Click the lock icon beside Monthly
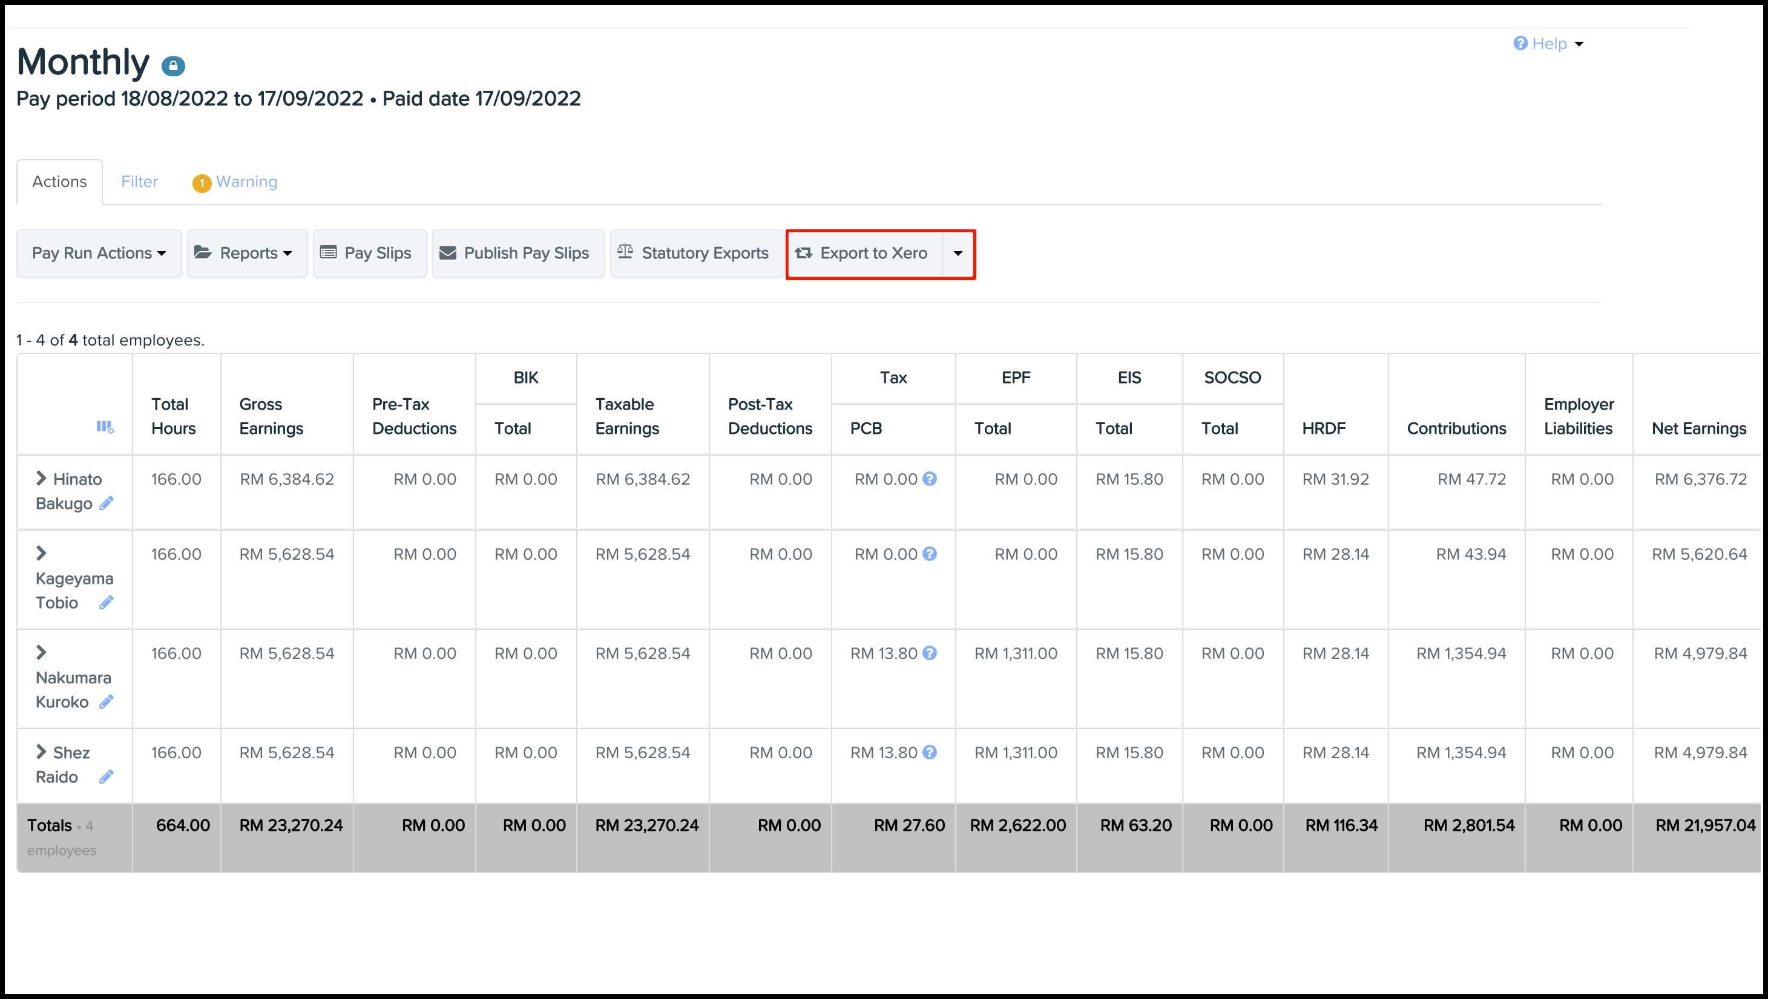 click(x=173, y=66)
